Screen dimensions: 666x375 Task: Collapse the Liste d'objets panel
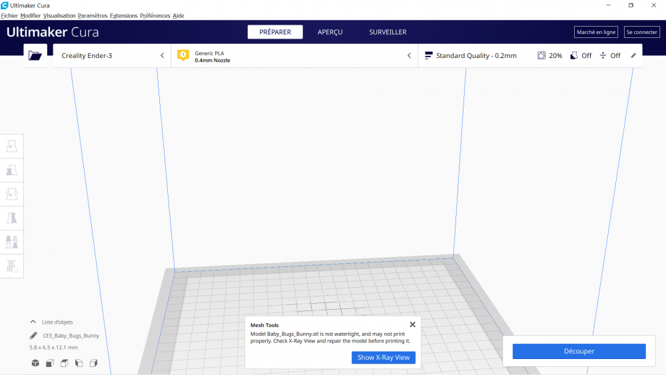(33, 322)
